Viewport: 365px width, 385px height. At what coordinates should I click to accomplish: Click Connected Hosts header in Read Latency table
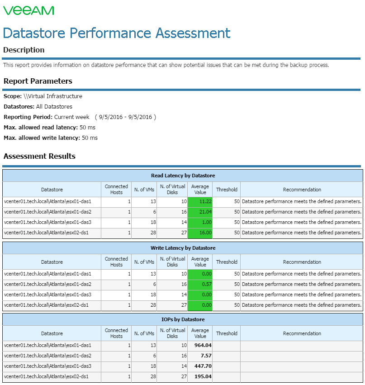pos(116,189)
